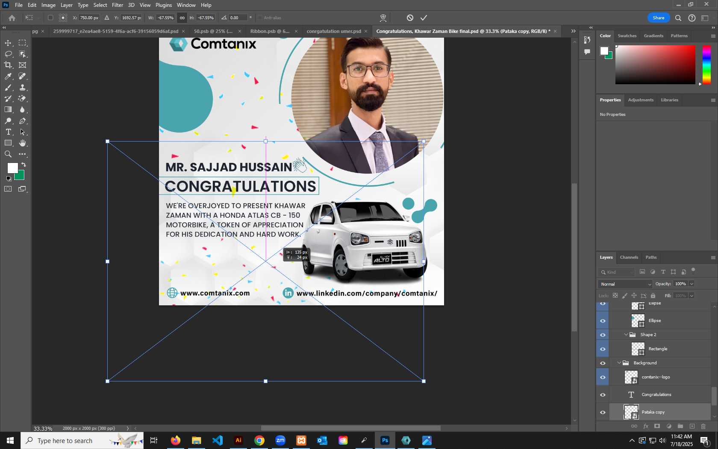Switch to warp mode icon in options bar
Image resolution: width=718 pixels, height=449 pixels.
click(x=383, y=18)
